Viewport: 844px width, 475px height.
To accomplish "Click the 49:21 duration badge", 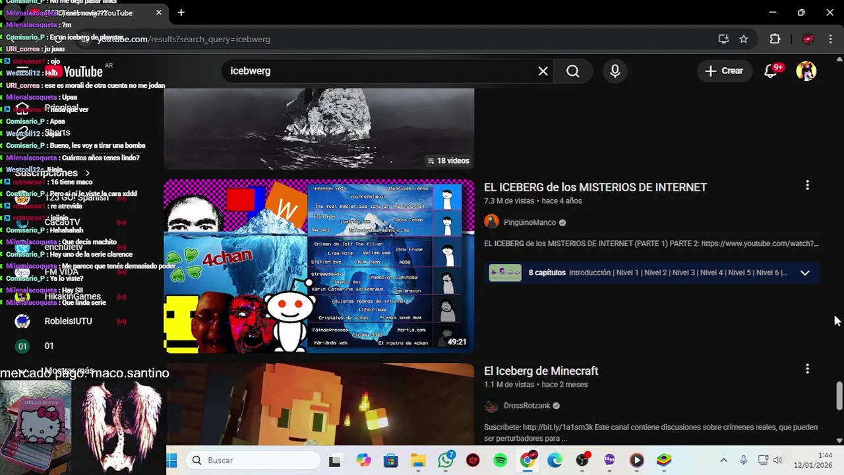I will (457, 342).
